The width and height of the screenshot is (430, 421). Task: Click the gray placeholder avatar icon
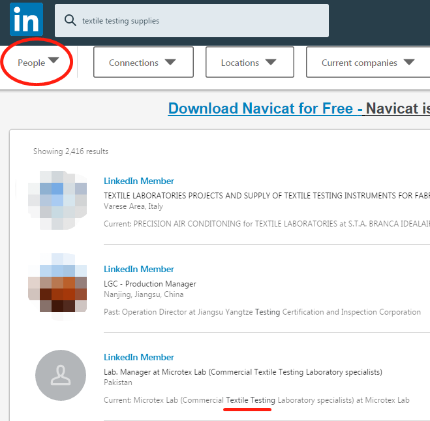click(x=61, y=375)
